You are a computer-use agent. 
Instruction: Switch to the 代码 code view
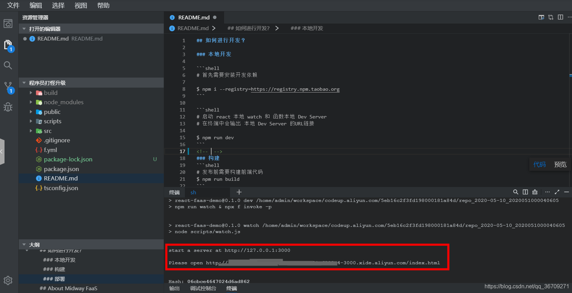point(539,165)
